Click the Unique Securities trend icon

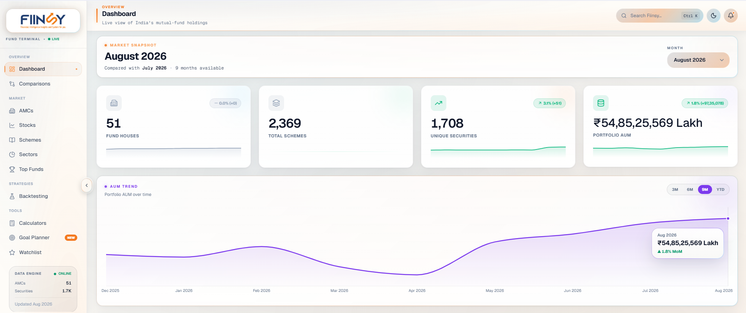(x=439, y=103)
